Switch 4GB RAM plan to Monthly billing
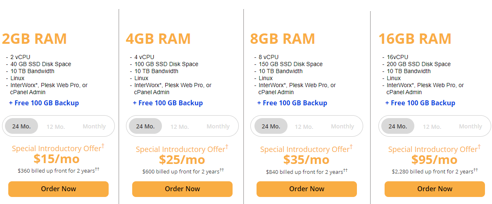This screenshot has width=492, height=204. click(x=218, y=126)
